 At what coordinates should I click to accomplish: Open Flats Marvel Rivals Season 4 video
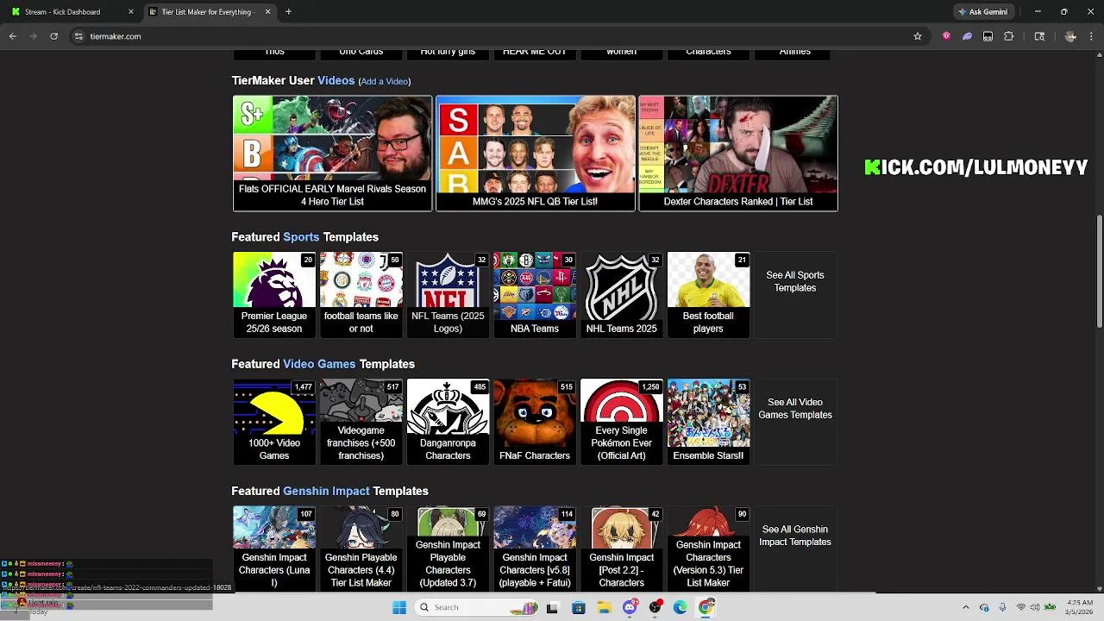tap(332, 153)
